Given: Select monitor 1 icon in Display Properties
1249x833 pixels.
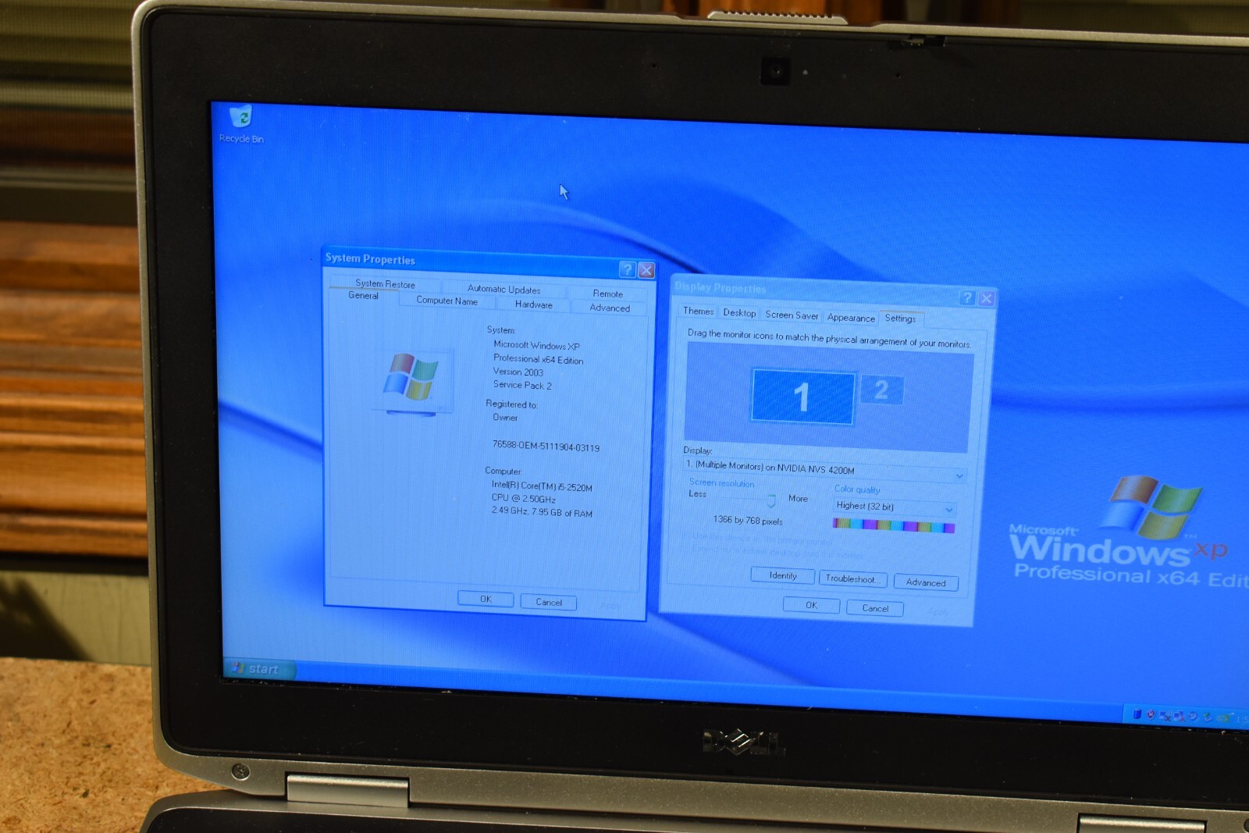Looking at the screenshot, I should pyautogui.click(x=802, y=397).
